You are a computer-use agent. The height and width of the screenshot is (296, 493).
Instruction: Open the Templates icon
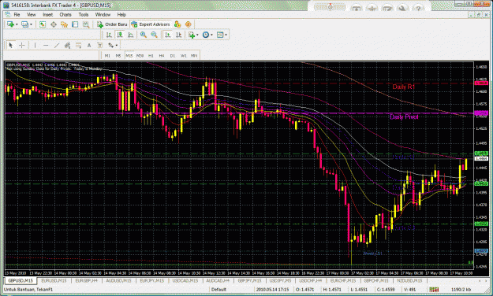point(220,35)
